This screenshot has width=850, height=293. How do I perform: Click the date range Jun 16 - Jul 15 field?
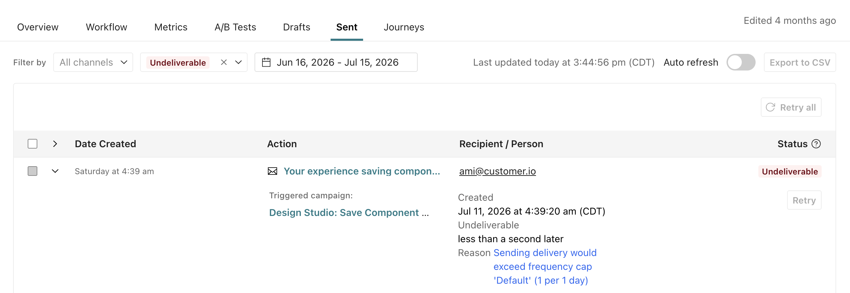pos(336,63)
